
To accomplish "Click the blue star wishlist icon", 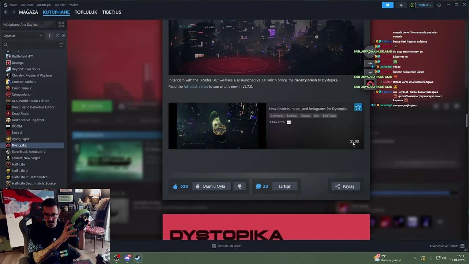I will click(x=358, y=107).
